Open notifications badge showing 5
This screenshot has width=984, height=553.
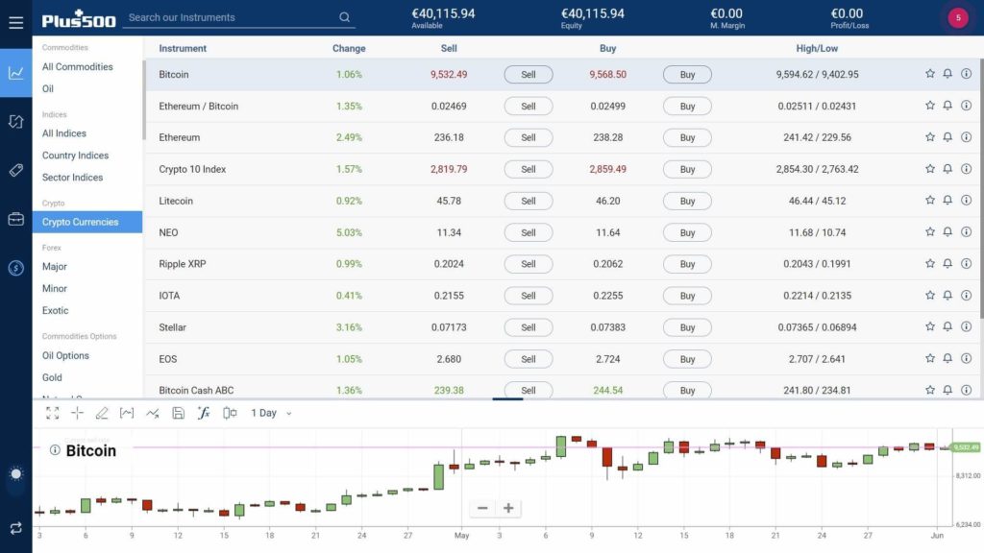pos(958,18)
